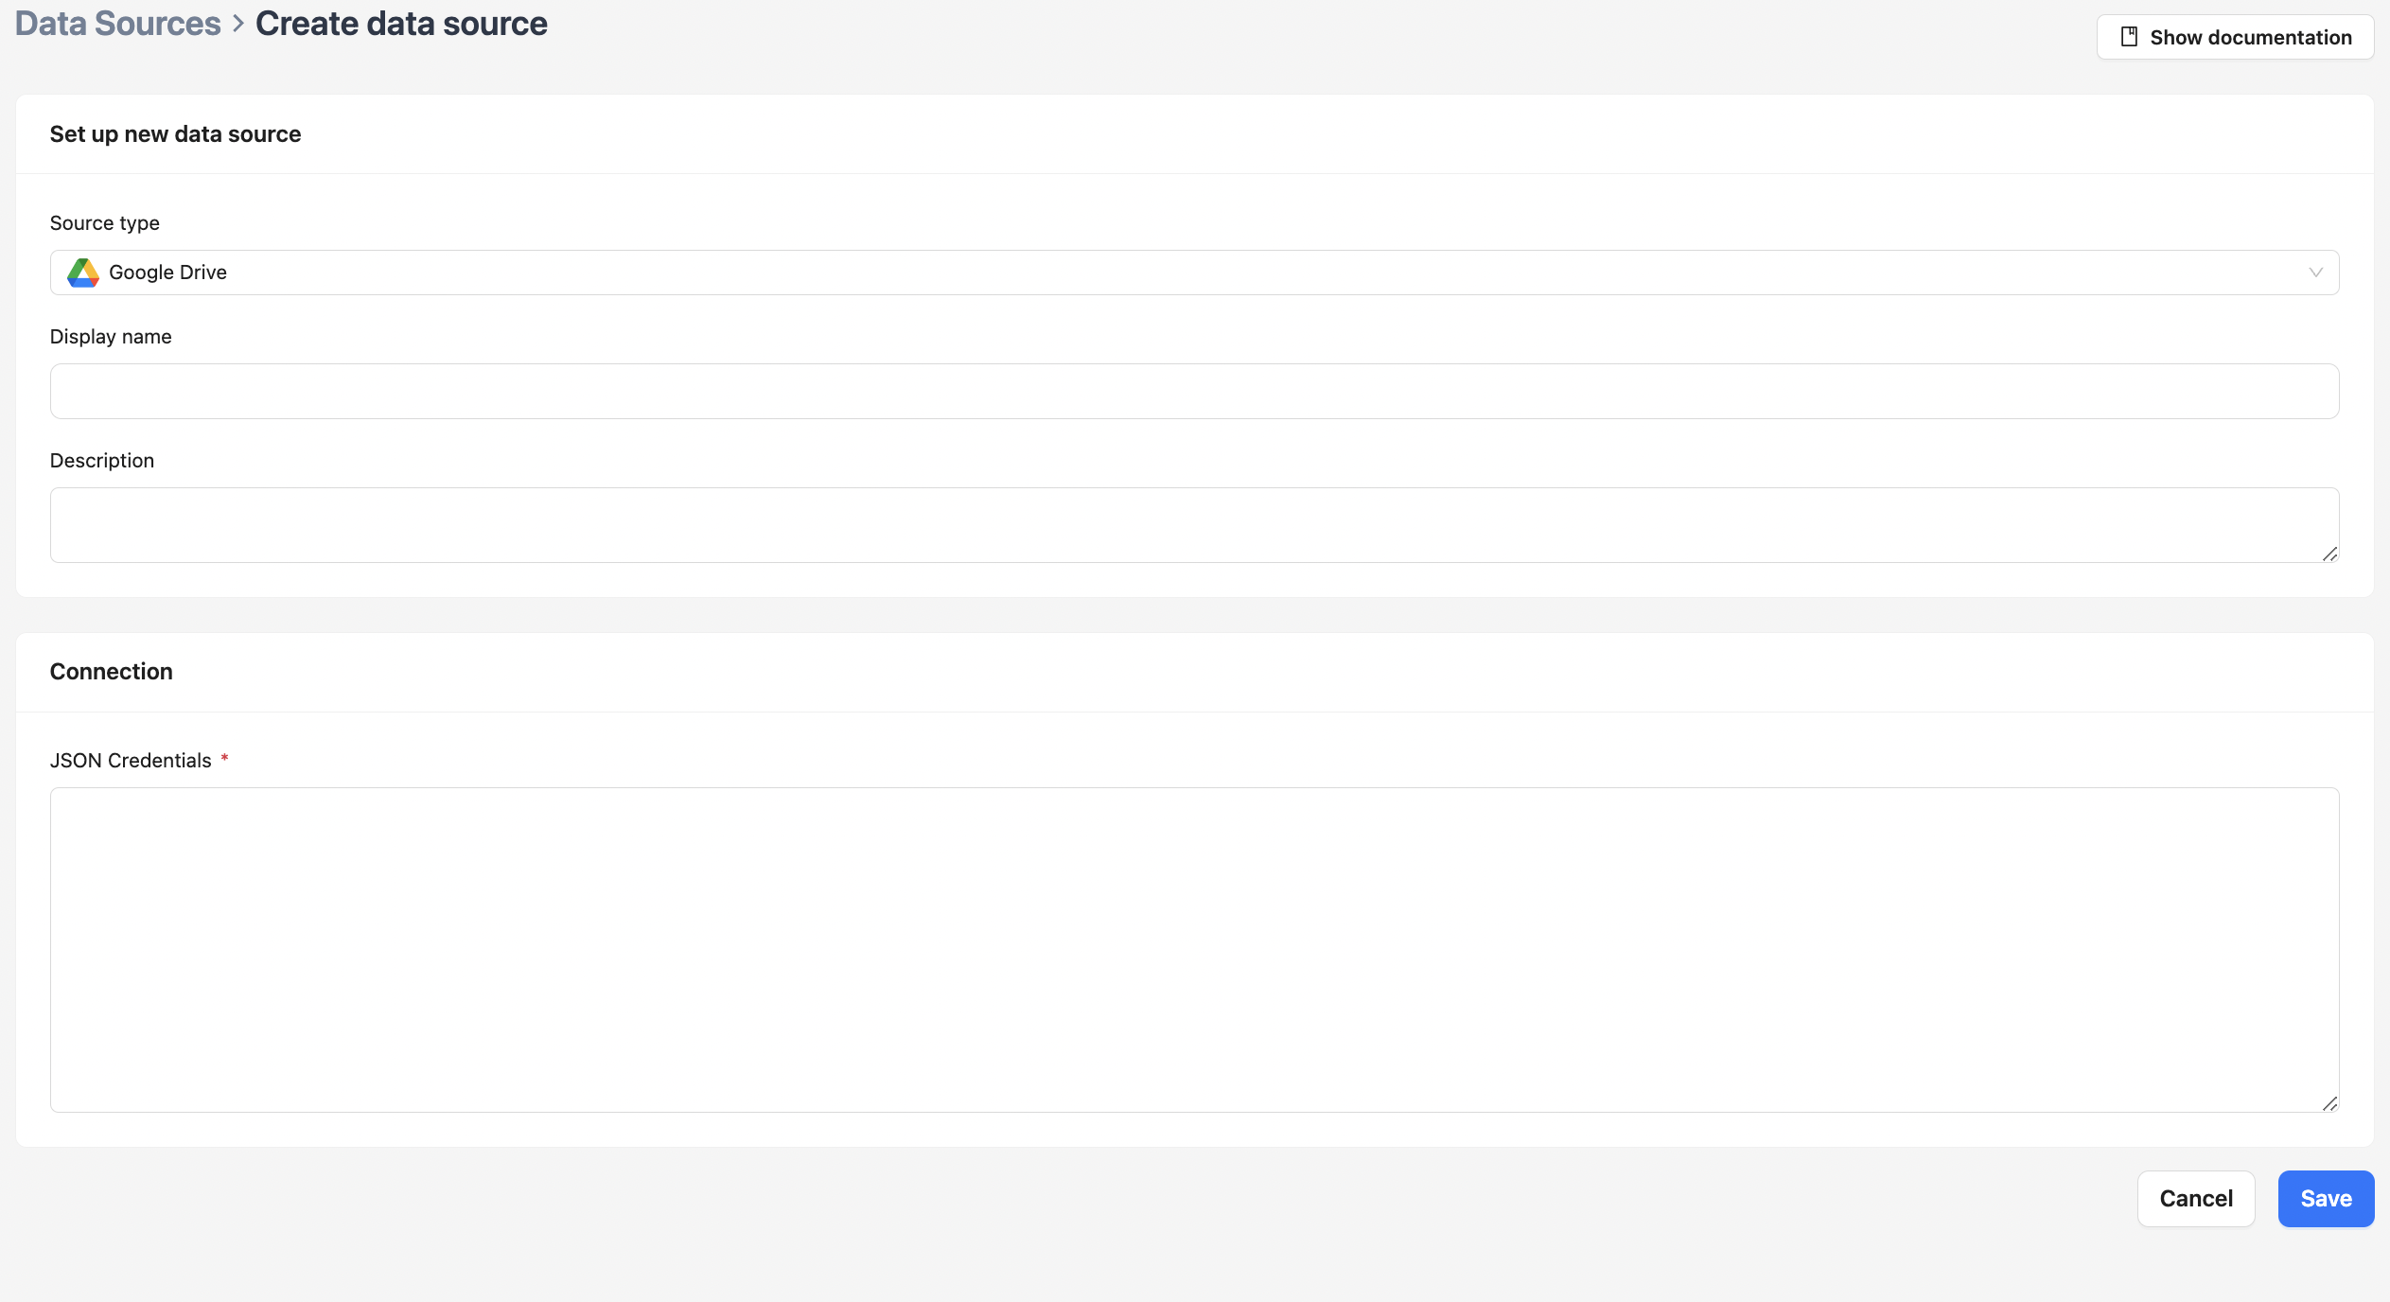Click the JSON Credentials required asterisk

[x=225, y=758]
